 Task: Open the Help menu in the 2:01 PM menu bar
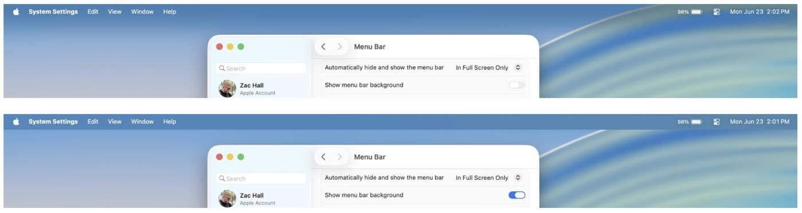click(x=170, y=122)
